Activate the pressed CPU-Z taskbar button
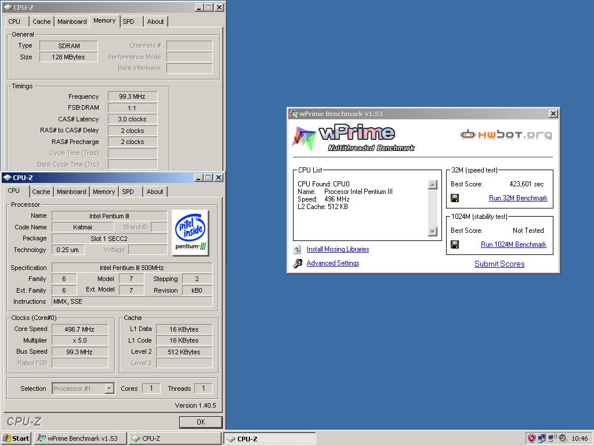 [x=269, y=439]
